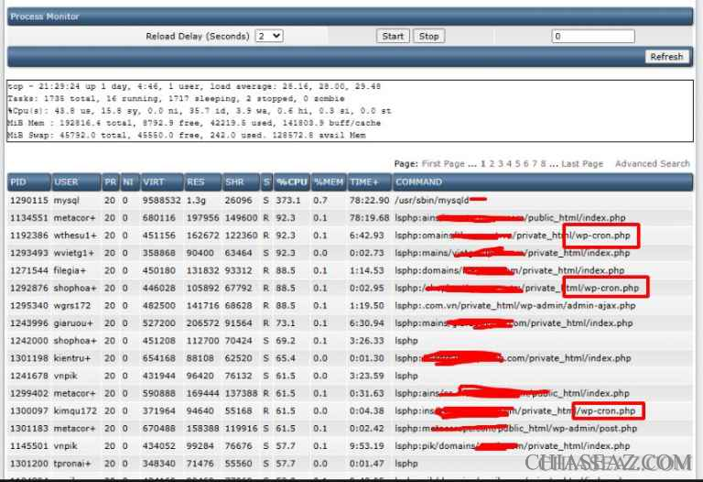The width and height of the screenshot is (703, 482).
Task: Click the Stop button
Action: 428,37
